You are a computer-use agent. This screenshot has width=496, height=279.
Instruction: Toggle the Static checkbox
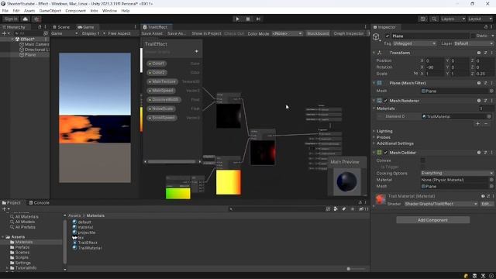474,36
